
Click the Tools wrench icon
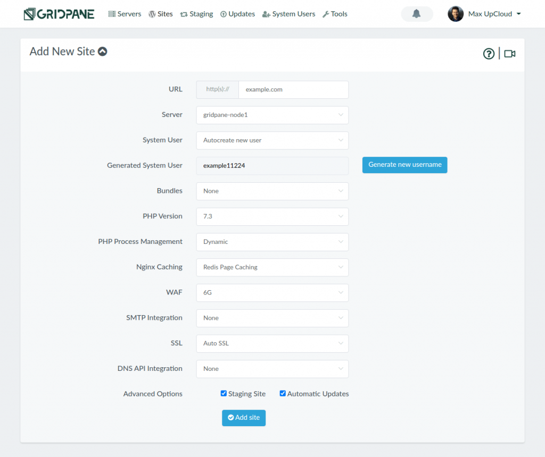(x=326, y=14)
